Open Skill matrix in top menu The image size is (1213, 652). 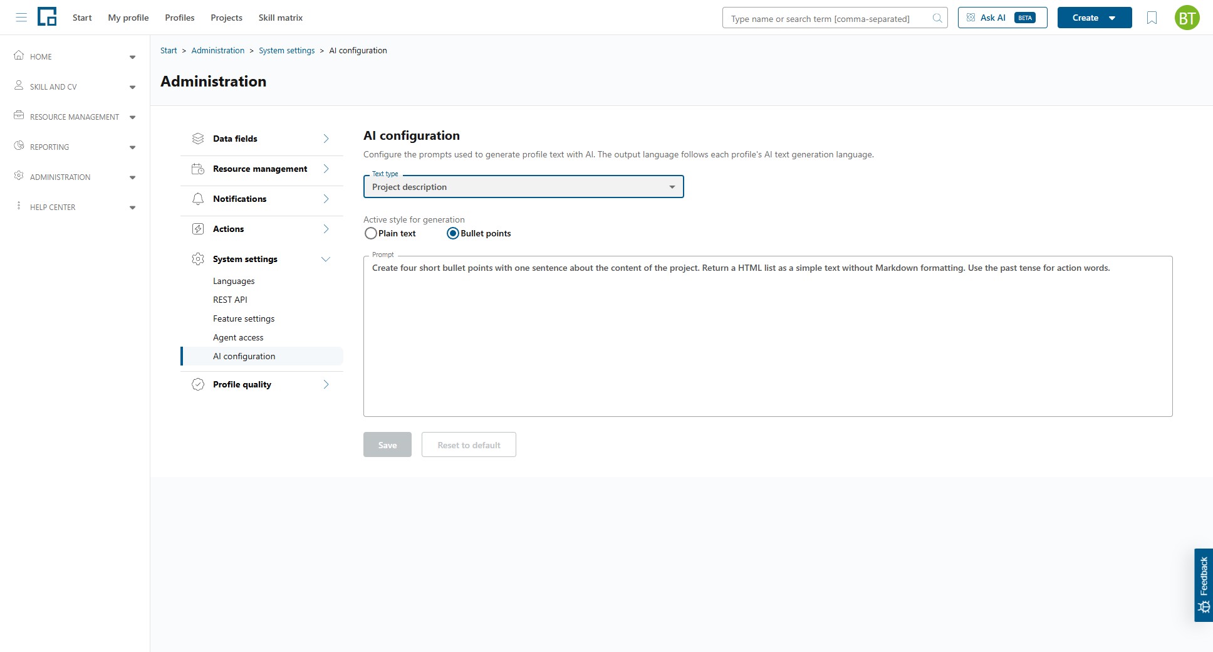tap(281, 18)
